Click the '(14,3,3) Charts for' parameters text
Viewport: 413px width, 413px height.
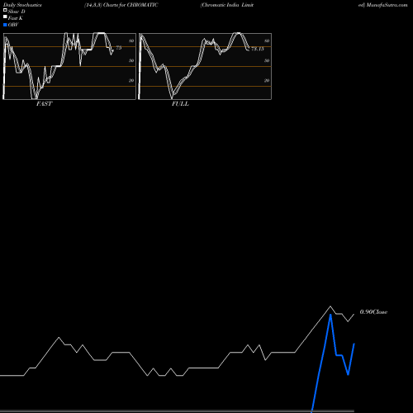pyautogui.click(x=105, y=5)
